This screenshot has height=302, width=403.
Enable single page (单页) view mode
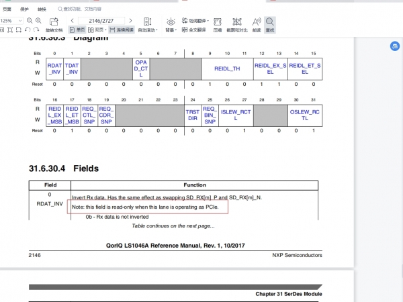click(x=77, y=30)
